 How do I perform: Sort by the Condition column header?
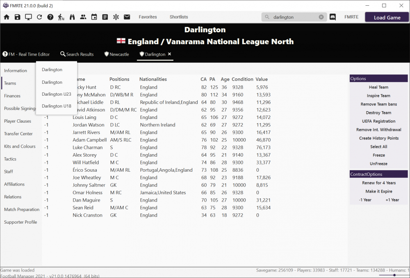[242, 79]
